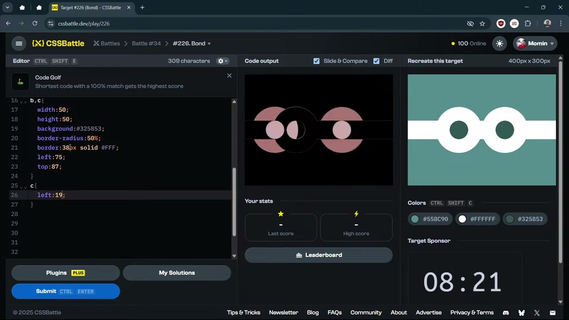Copy the #FFFFFF color swatch
The image size is (569, 320).
point(477,219)
